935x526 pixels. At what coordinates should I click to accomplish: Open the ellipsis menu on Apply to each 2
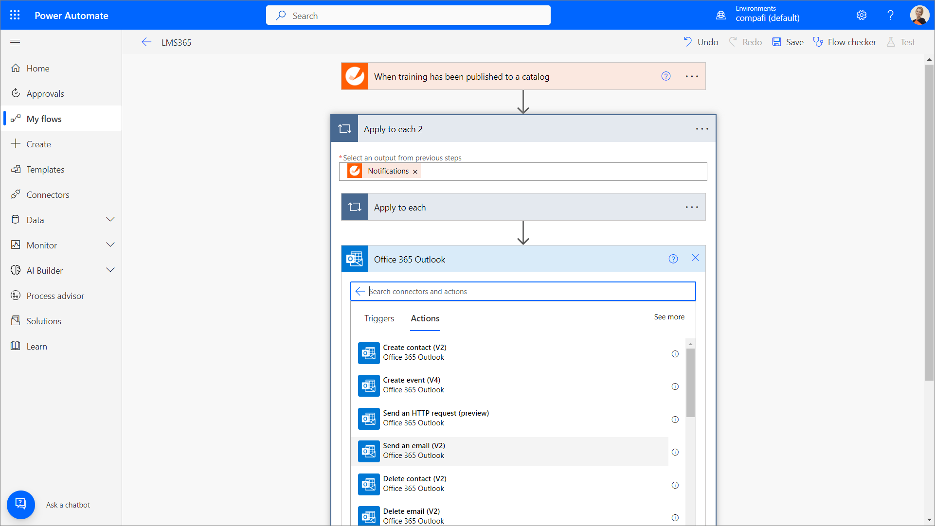(701, 129)
